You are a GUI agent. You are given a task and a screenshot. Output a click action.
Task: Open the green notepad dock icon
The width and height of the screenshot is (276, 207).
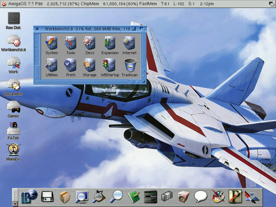(x=134, y=197)
